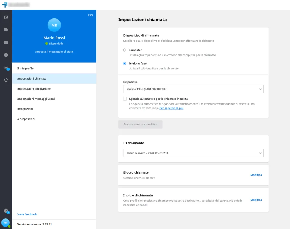Screen dimensions: 290x230
Task: Click the small MR avatar at sidebar bottom
Action: coord(6,223)
